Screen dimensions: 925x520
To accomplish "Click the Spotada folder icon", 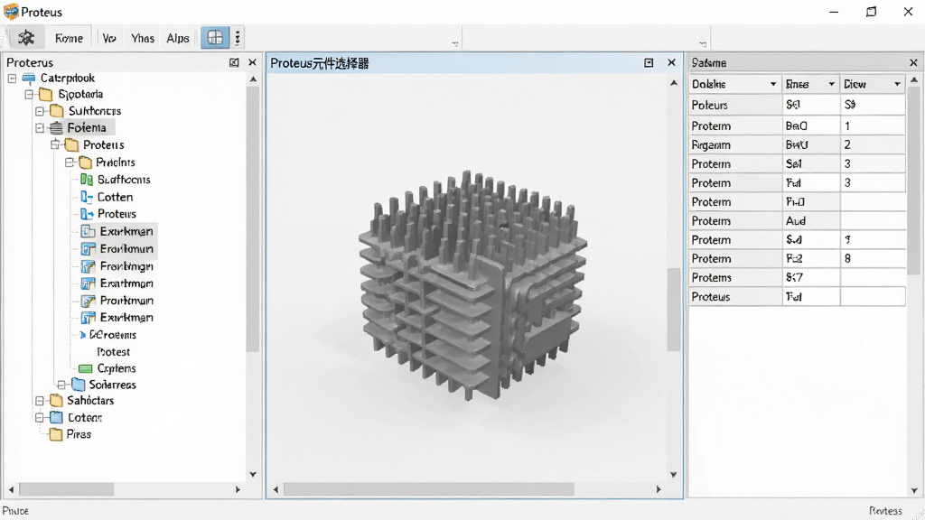I will point(46,94).
